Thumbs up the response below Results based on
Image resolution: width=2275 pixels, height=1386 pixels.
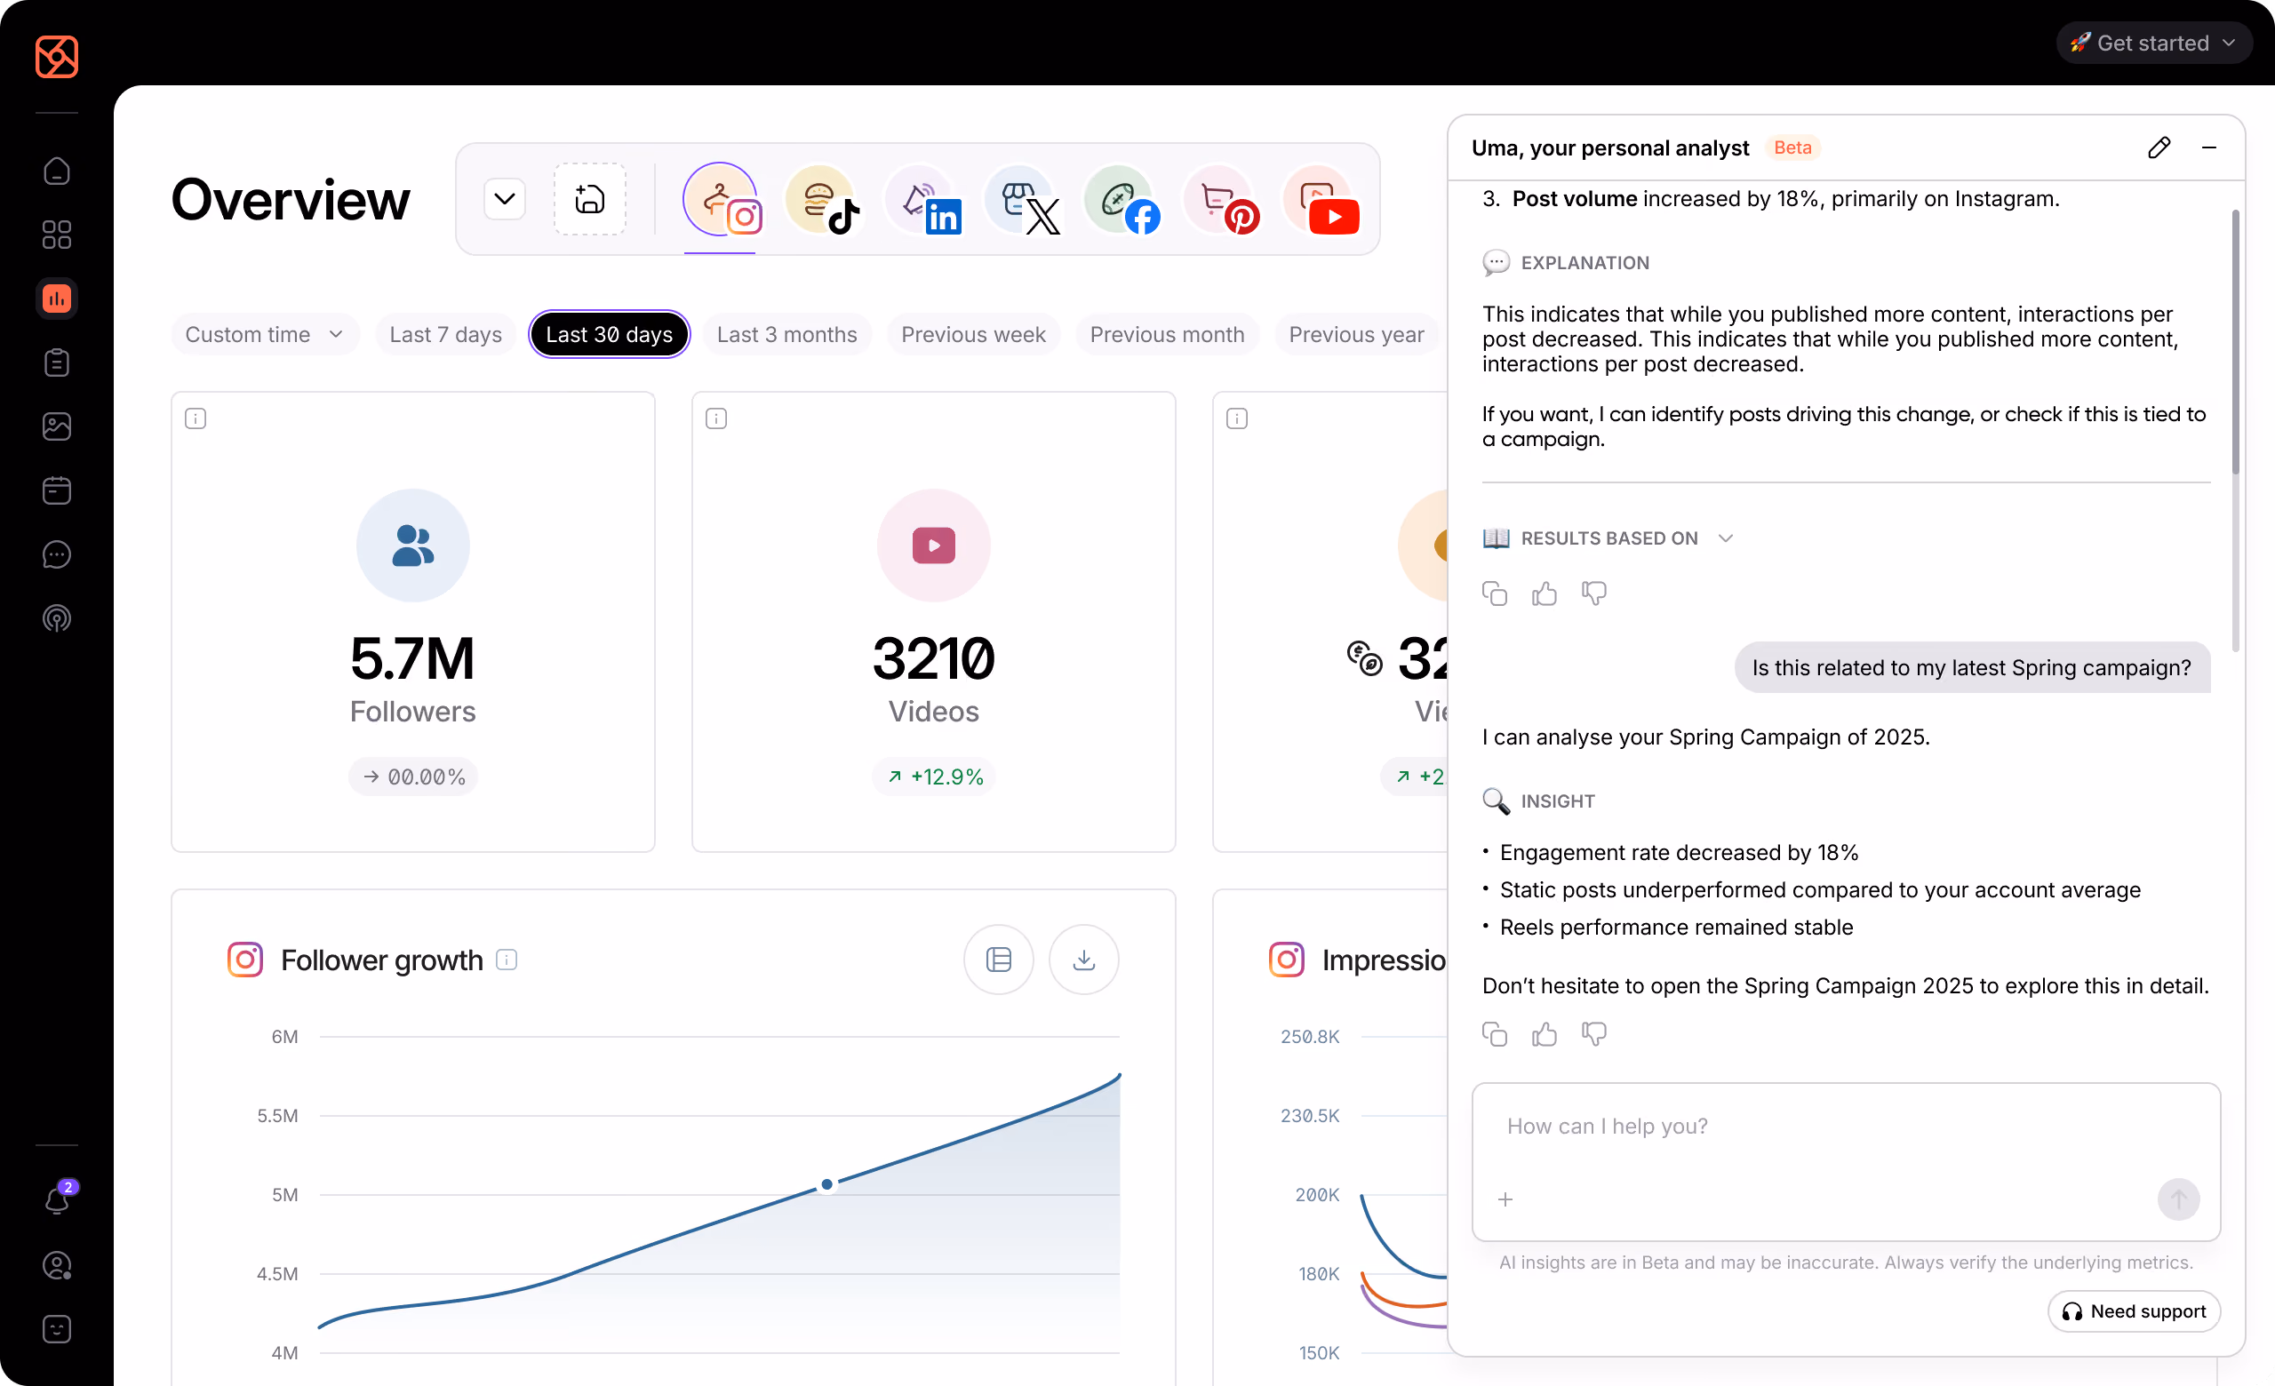1544,593
